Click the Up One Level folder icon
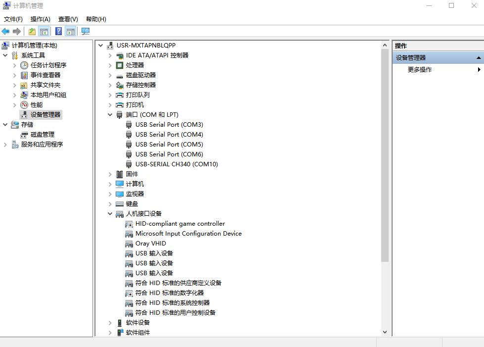 32,32
